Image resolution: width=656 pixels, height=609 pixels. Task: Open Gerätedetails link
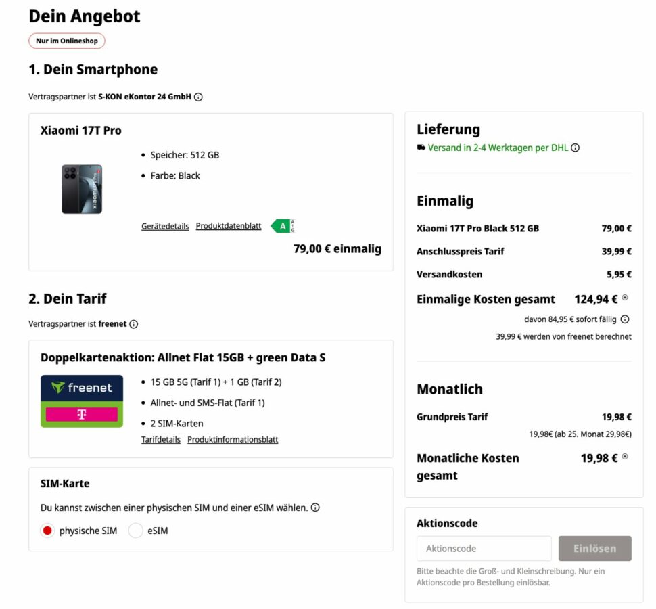[x=165, y=227]
